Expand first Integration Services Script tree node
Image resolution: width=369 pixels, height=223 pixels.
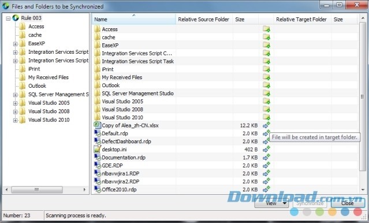[x=15, y=52]
